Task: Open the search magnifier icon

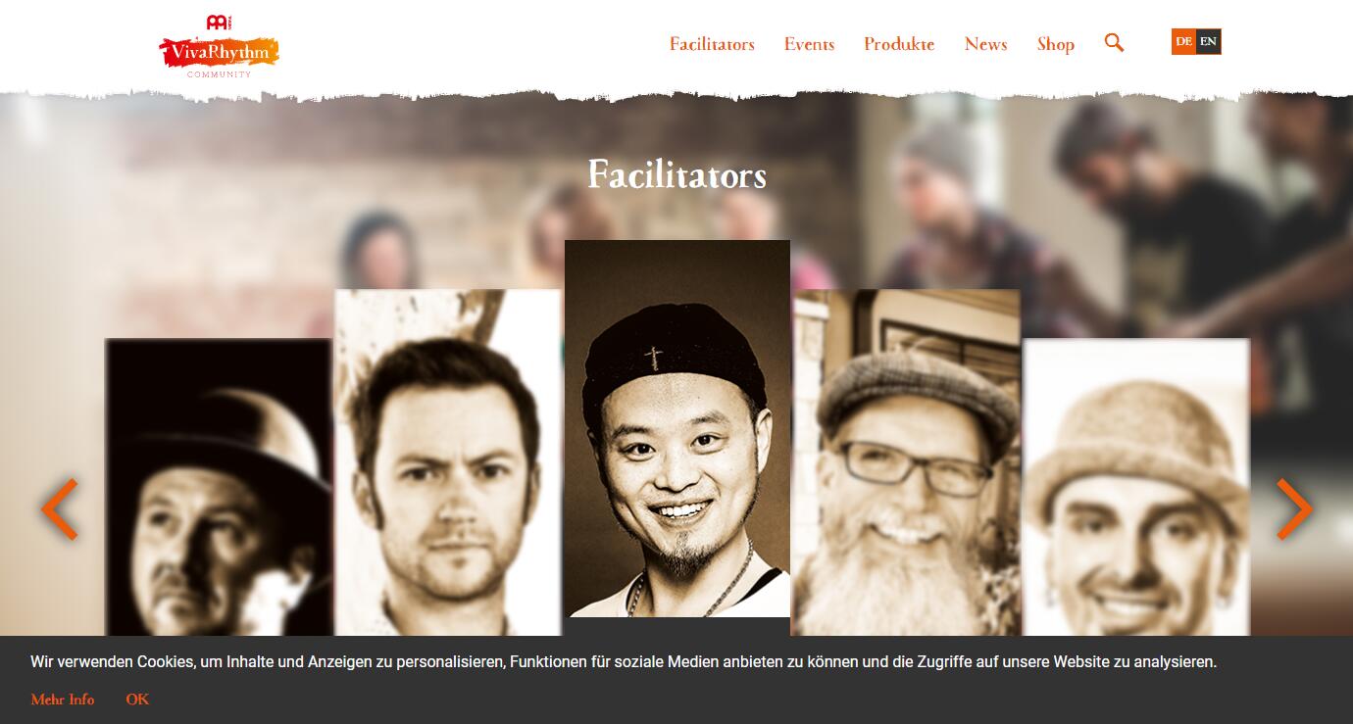Action: point(1114,42)
